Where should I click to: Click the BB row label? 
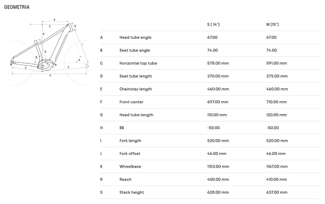(122, 128)
